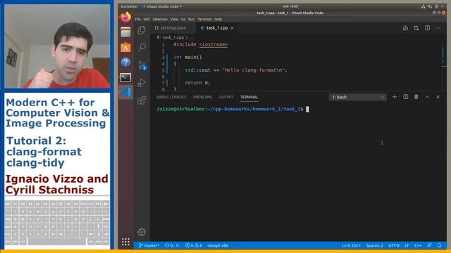Open notifications bell in status bar
Screen dimensions: 451x253
pyautogui.click(x=439, y=245)
